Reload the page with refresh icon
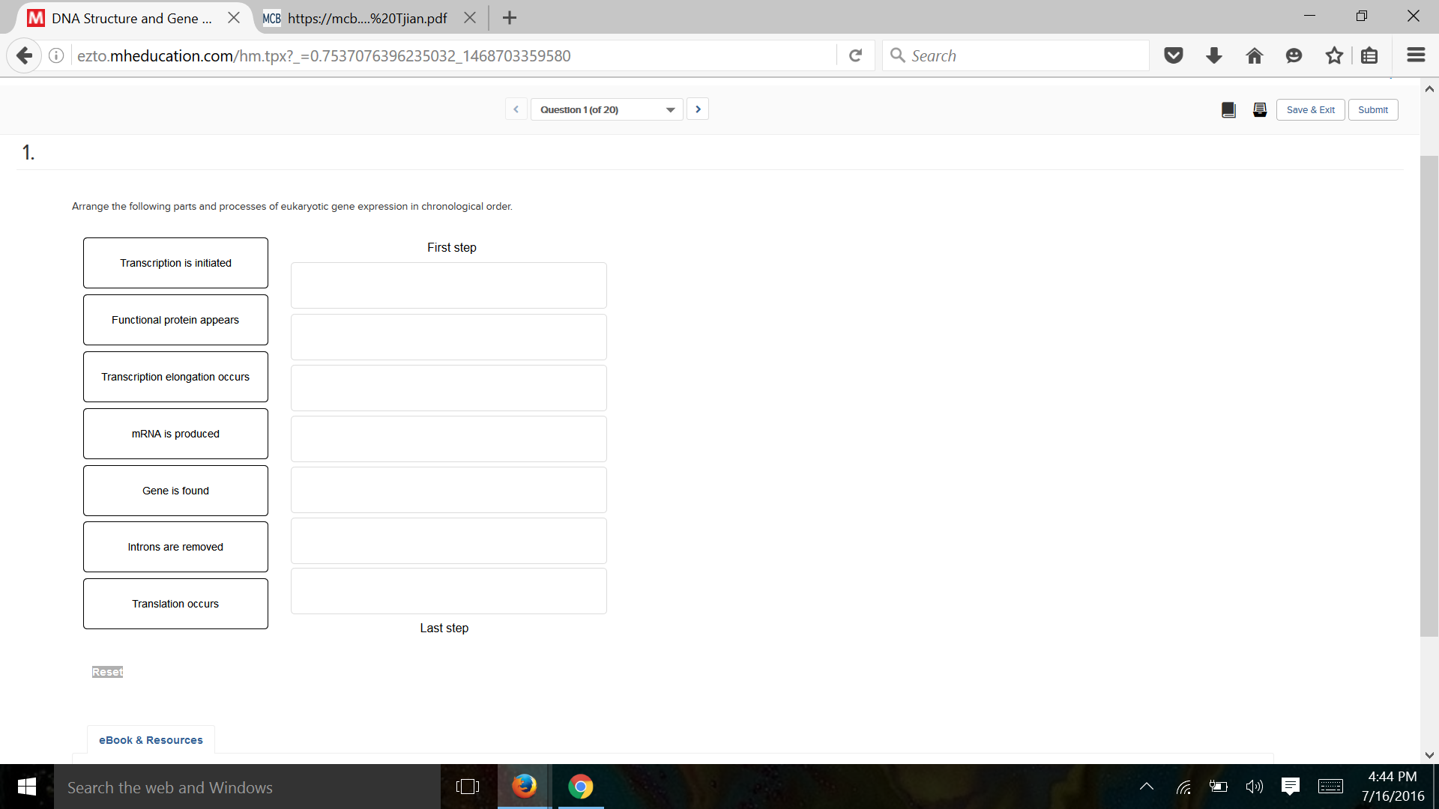Screen dimensions: 1439x809 coord(855,55)
